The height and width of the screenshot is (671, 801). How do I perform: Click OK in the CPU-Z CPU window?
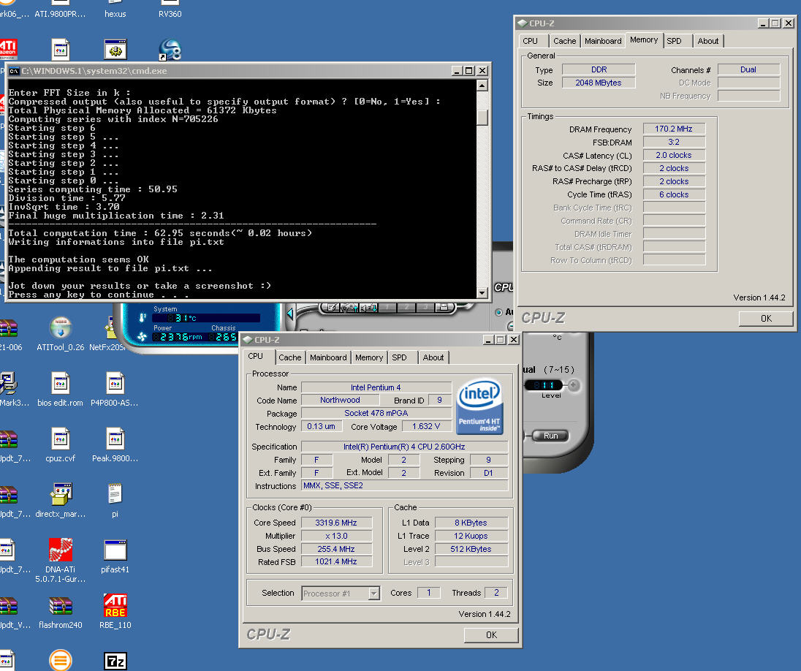click(491, 634)
